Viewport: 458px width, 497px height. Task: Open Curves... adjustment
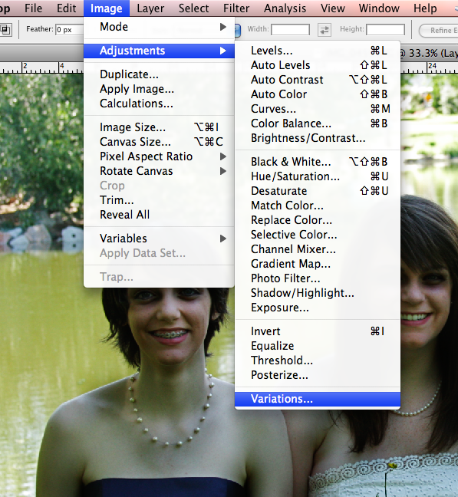318,109
